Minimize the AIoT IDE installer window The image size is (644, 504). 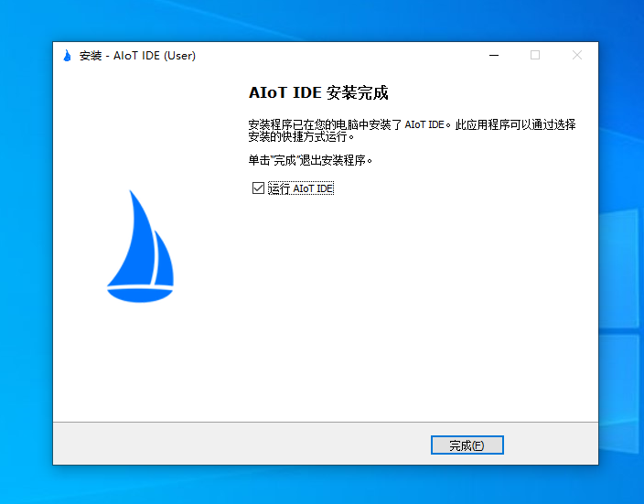click(x=494, y=55)
